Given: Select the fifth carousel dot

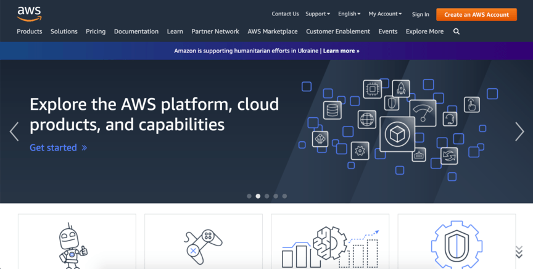Looking at the screenshot, I should coord(284,196).
